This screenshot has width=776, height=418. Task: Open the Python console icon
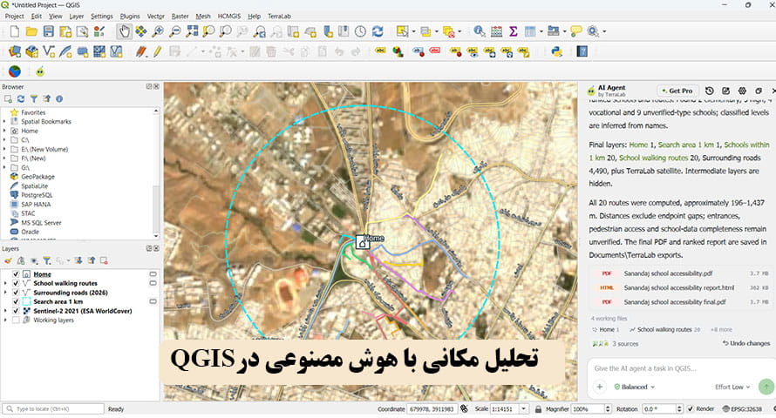tap(557, 51)
